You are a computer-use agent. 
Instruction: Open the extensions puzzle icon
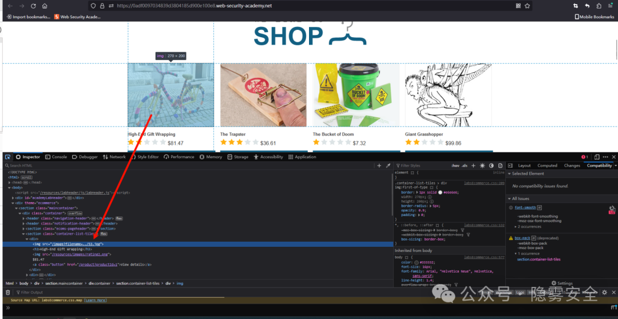599,6
